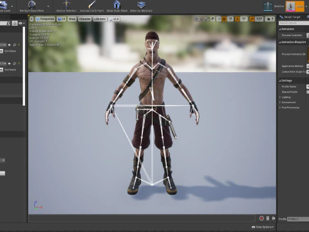
Task: Open the viewport Show menu
Action: [72, 19]
